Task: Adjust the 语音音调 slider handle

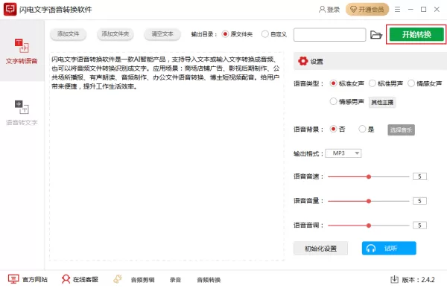Action: pos(369,225)
